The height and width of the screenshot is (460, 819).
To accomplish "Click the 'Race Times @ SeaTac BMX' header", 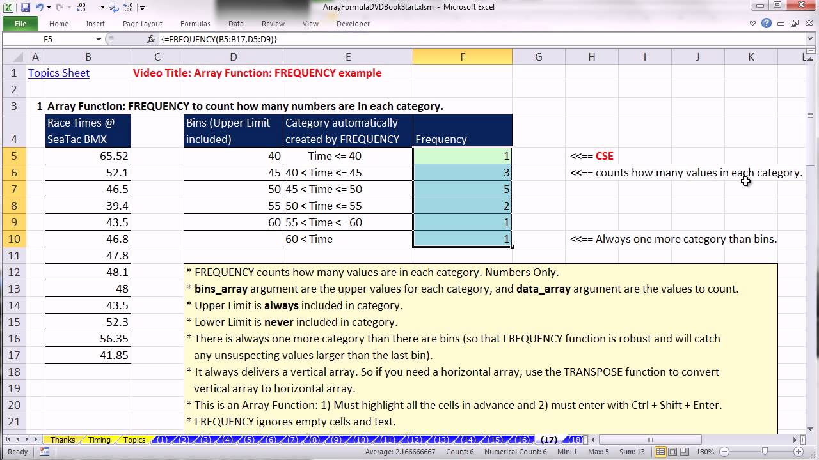I will click(x=88, y=131).
